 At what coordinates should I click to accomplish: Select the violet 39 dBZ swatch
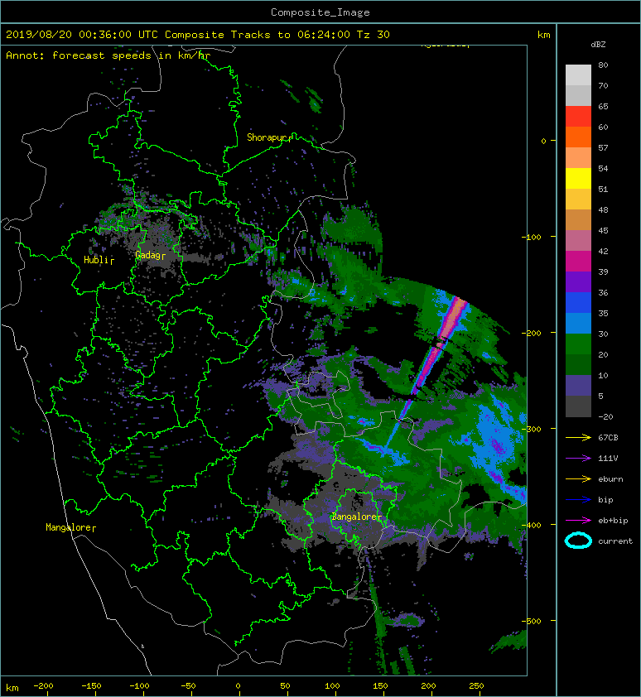pos(578,281)
